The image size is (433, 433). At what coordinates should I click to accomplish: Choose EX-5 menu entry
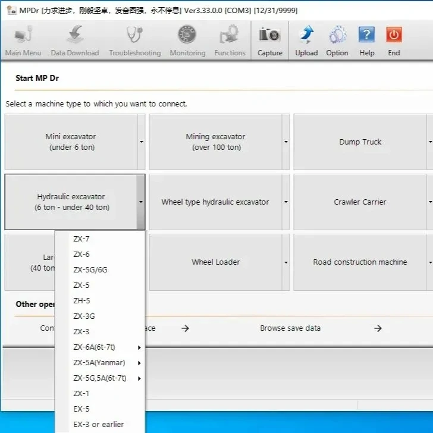[x=100, y=409]
